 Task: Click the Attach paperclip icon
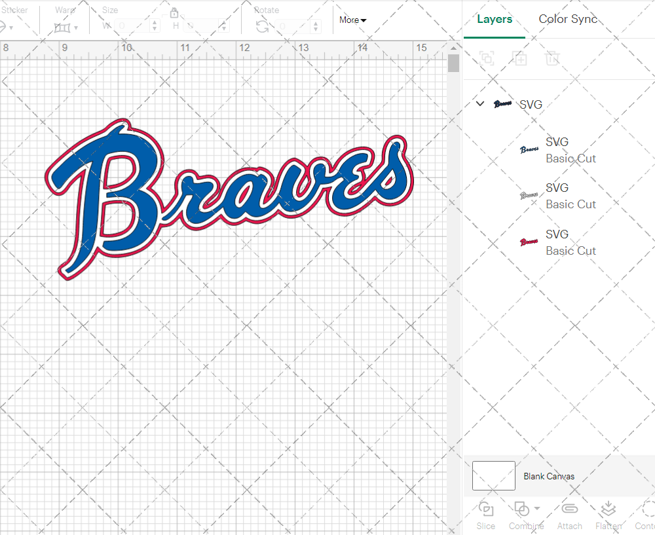(x=569, y=509)
